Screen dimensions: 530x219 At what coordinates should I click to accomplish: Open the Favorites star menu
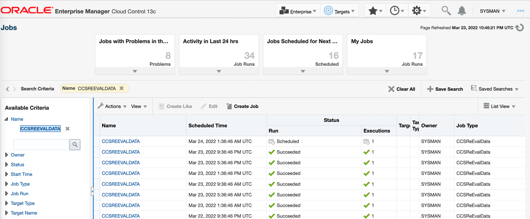click(375, 11)
